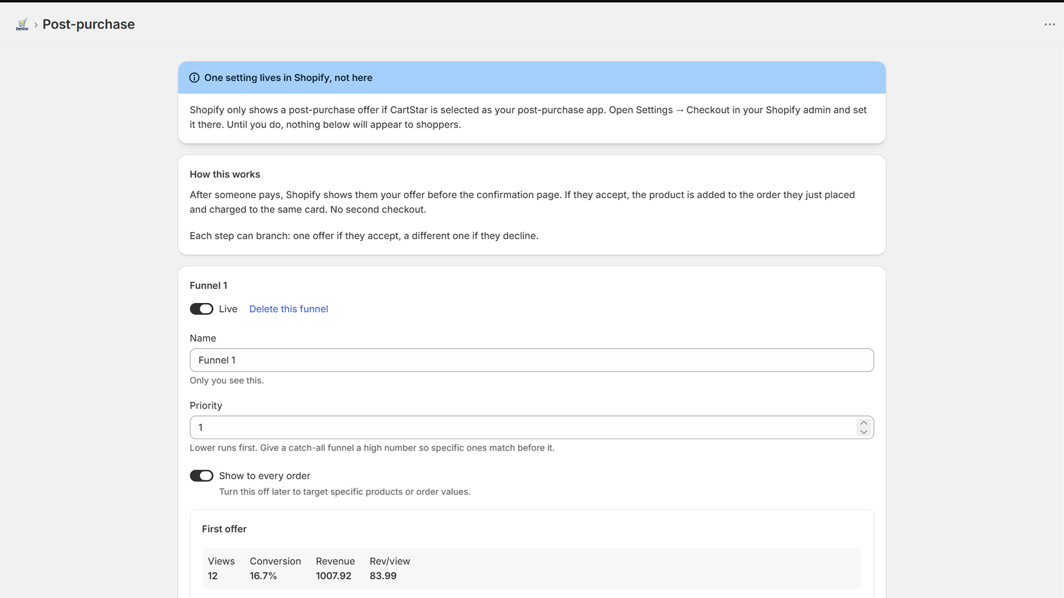
Task: Open the three-dot more options menu
Action: (x=1049, y=25)
